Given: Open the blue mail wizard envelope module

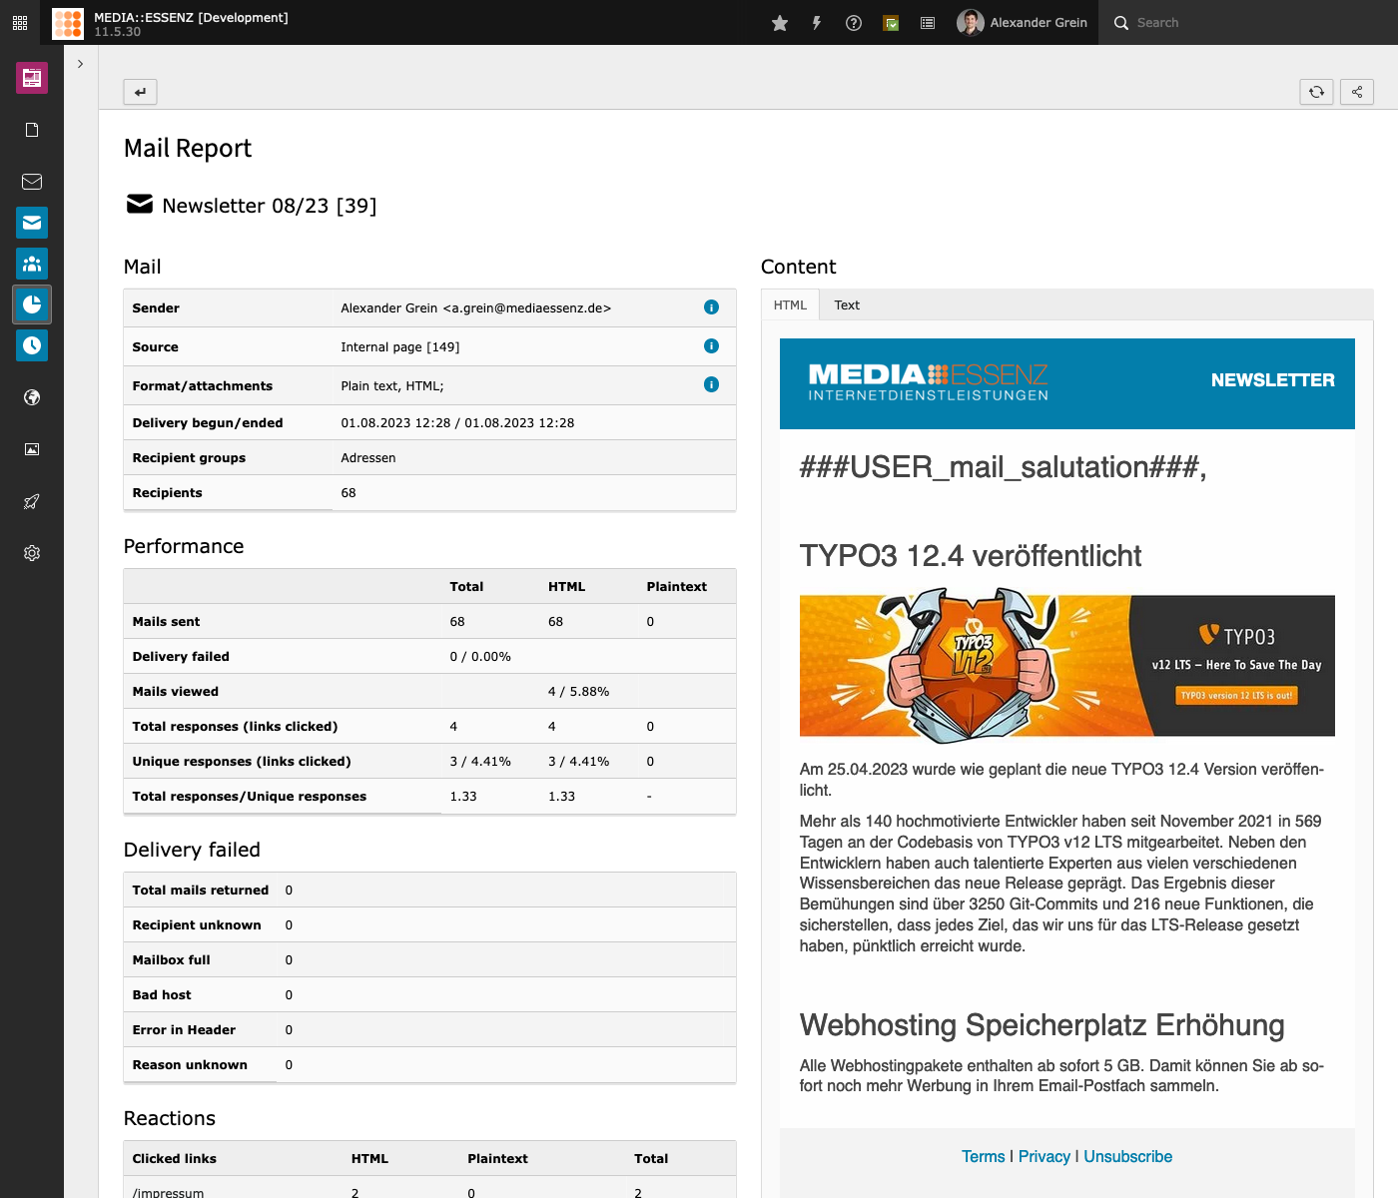Looking at the screenshot, I should 32,223.
